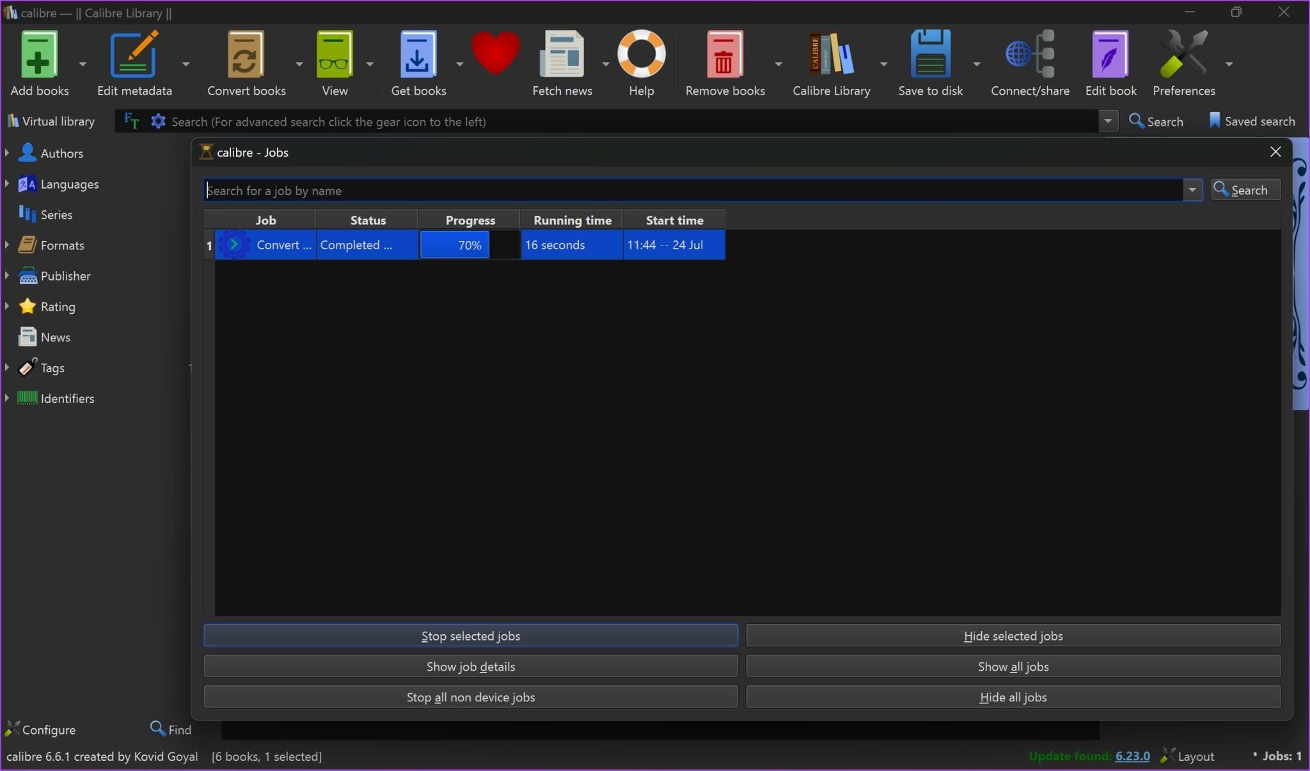
Task: Click the Edit book icon
Action: [x=1110, y=55]
